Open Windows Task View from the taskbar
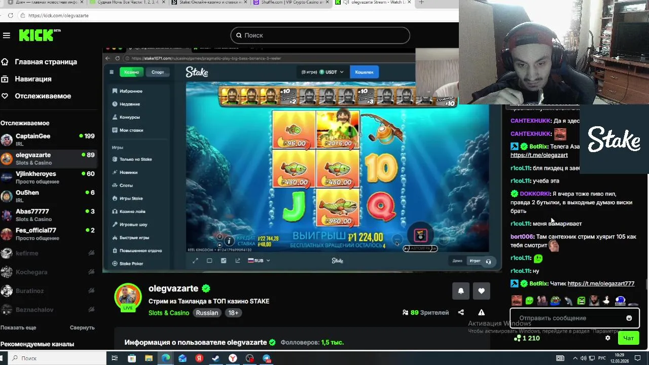 point(115,358)
